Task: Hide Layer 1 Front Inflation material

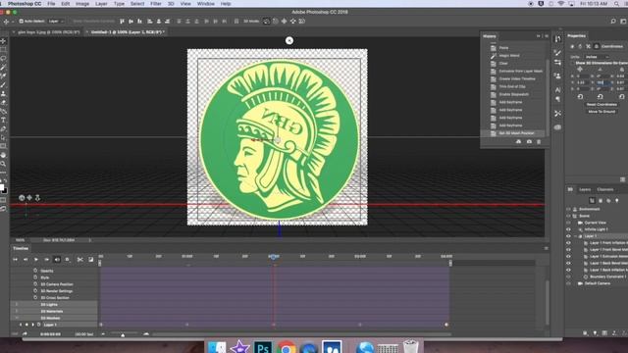Action: [568, 243]
